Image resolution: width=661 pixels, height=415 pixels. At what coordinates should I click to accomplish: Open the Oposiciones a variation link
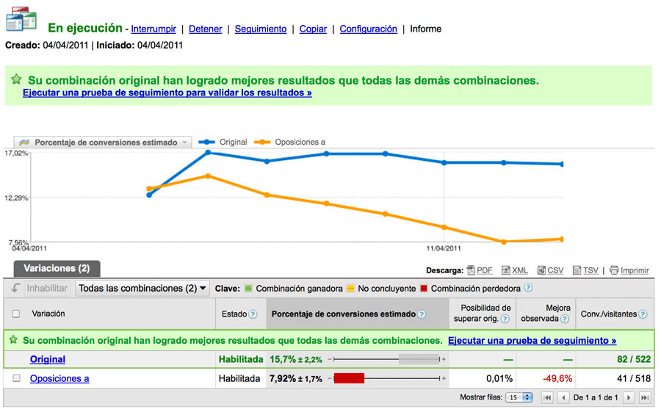[x=59, y=378]
